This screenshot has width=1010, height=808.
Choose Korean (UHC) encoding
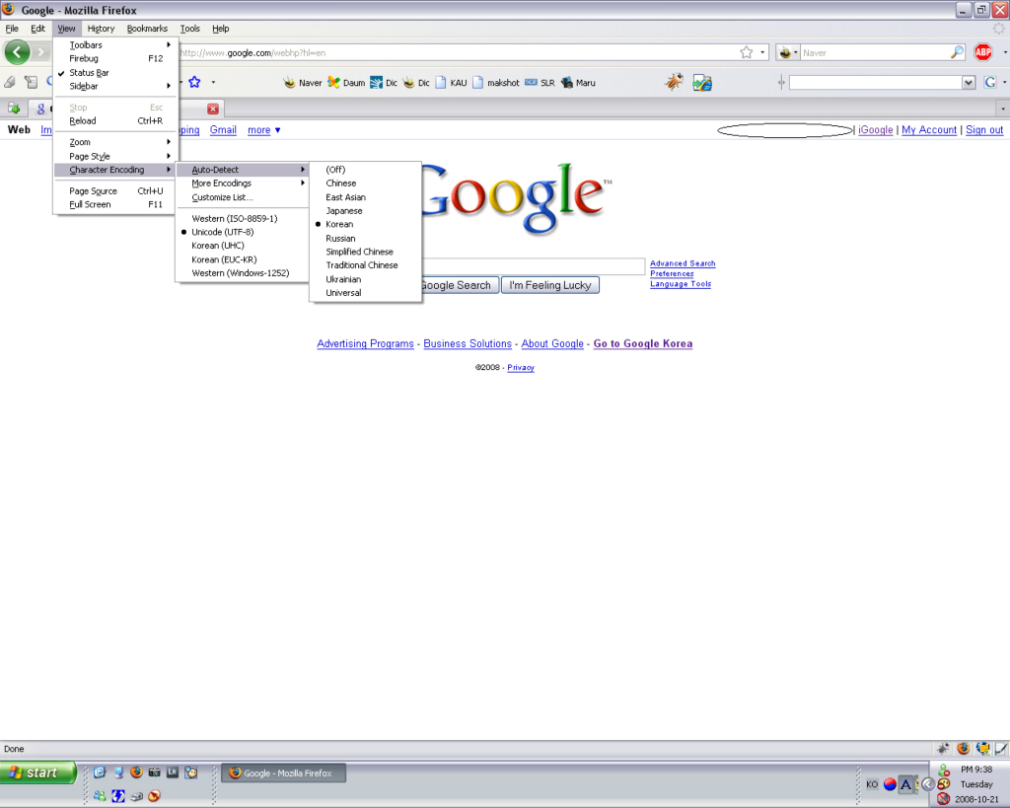(243, 246)
